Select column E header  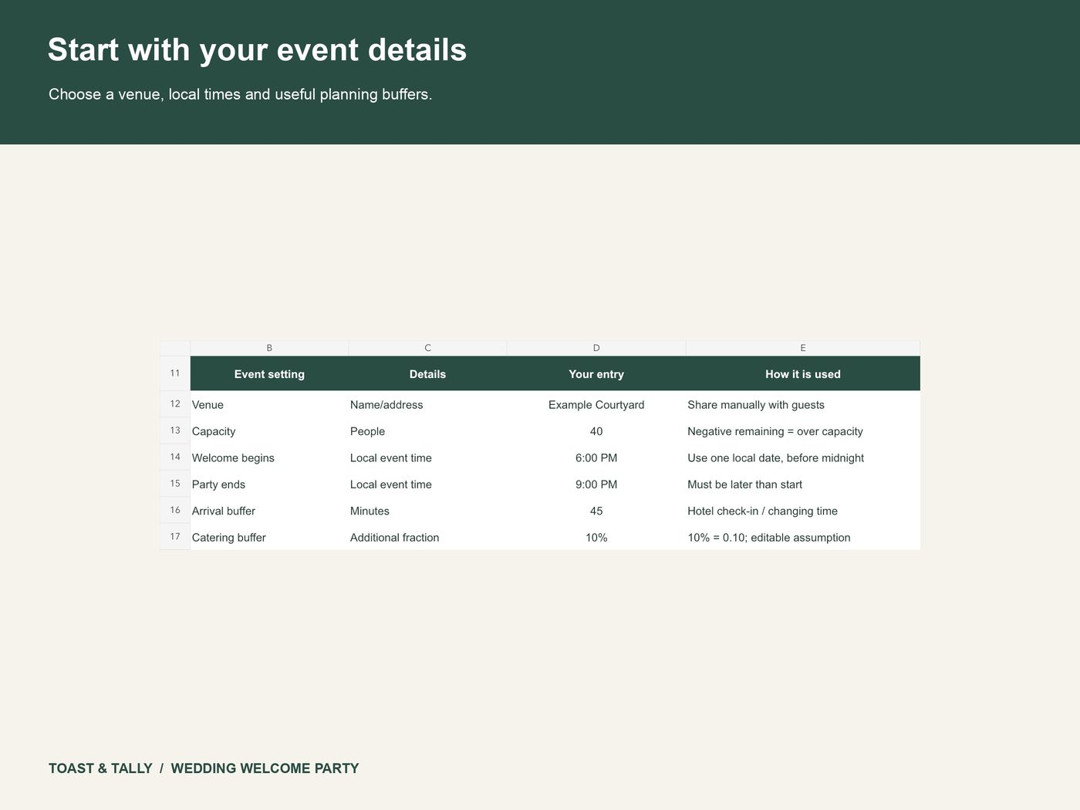(803, 348)
